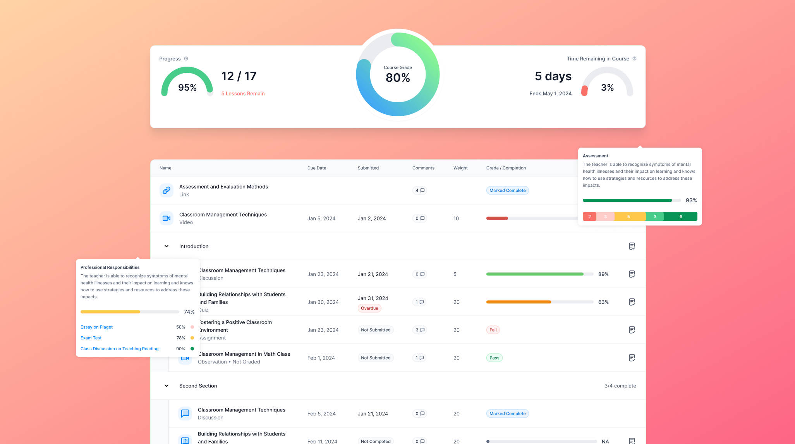Click the discussion chat icon in Second Section
Screen dimensions: 795x444
[x=185, y=413]
